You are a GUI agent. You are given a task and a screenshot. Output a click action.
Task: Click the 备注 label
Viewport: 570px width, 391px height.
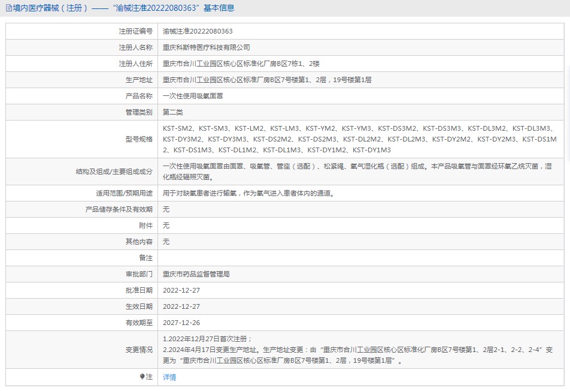(145, 258)
